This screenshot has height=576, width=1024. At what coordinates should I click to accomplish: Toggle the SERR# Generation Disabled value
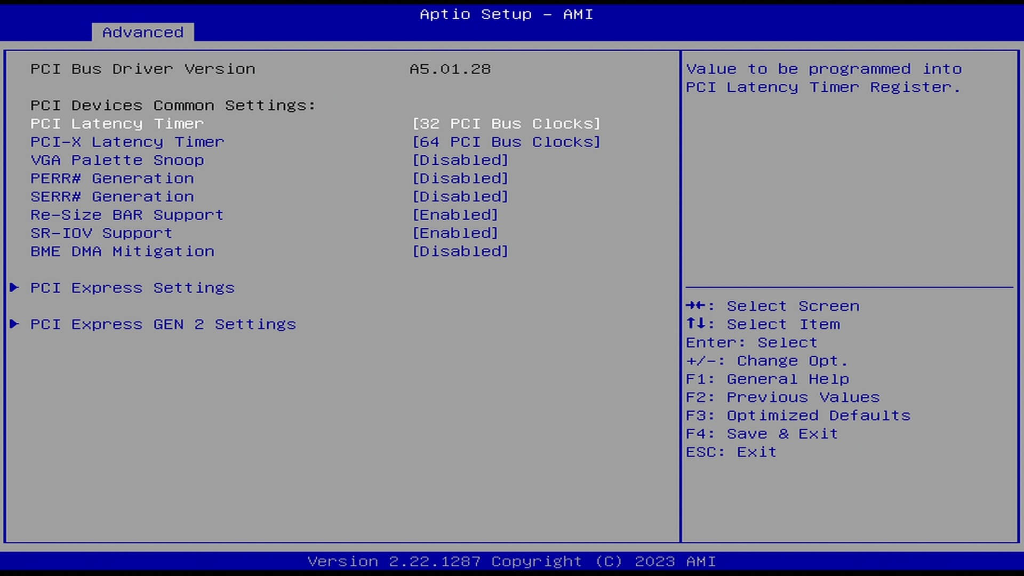tap(460, 196)
